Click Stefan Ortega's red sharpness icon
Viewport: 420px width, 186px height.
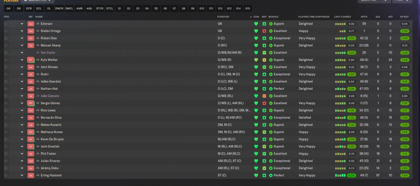pyautogui.click(x=264, y=31)
